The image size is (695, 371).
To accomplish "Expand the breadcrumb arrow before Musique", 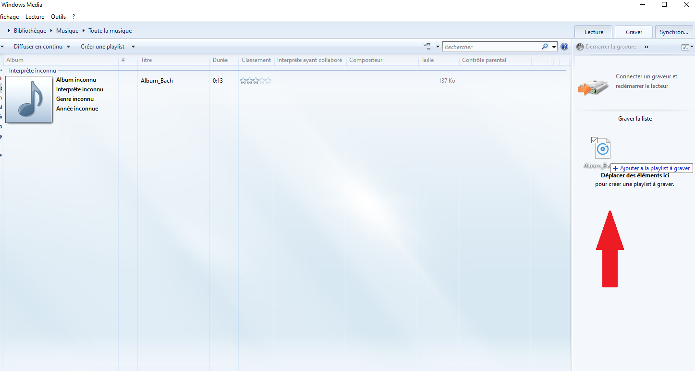I will click(51, 31).
